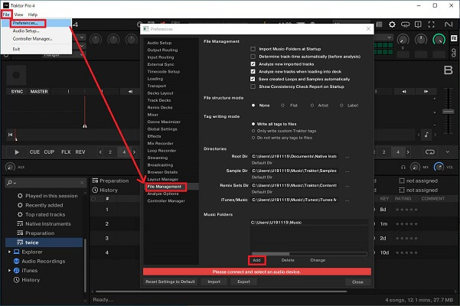Enable Import Music-Folders at Startup checkbox

coord(253,49)
